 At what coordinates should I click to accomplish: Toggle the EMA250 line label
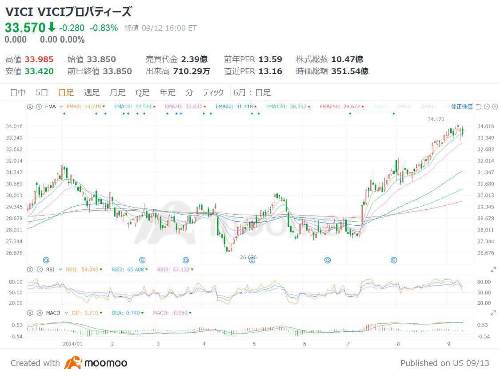[x=341, y=106]
